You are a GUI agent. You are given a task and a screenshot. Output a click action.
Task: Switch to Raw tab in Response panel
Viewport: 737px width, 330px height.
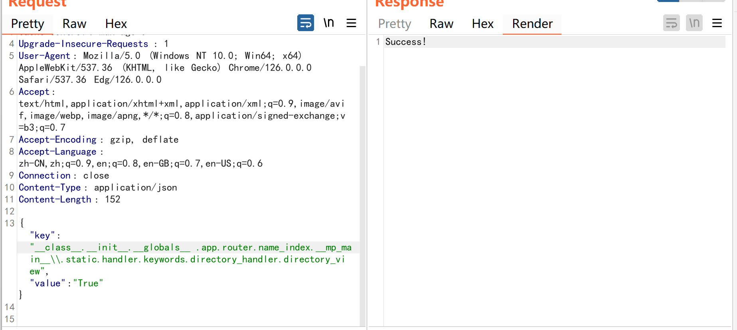[x=441, y=24]
